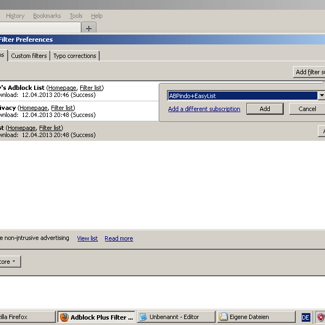The width and height of the screenshot is (325, 325).
Task: Click the Add filter subscription button
Action: pos(309,72)
